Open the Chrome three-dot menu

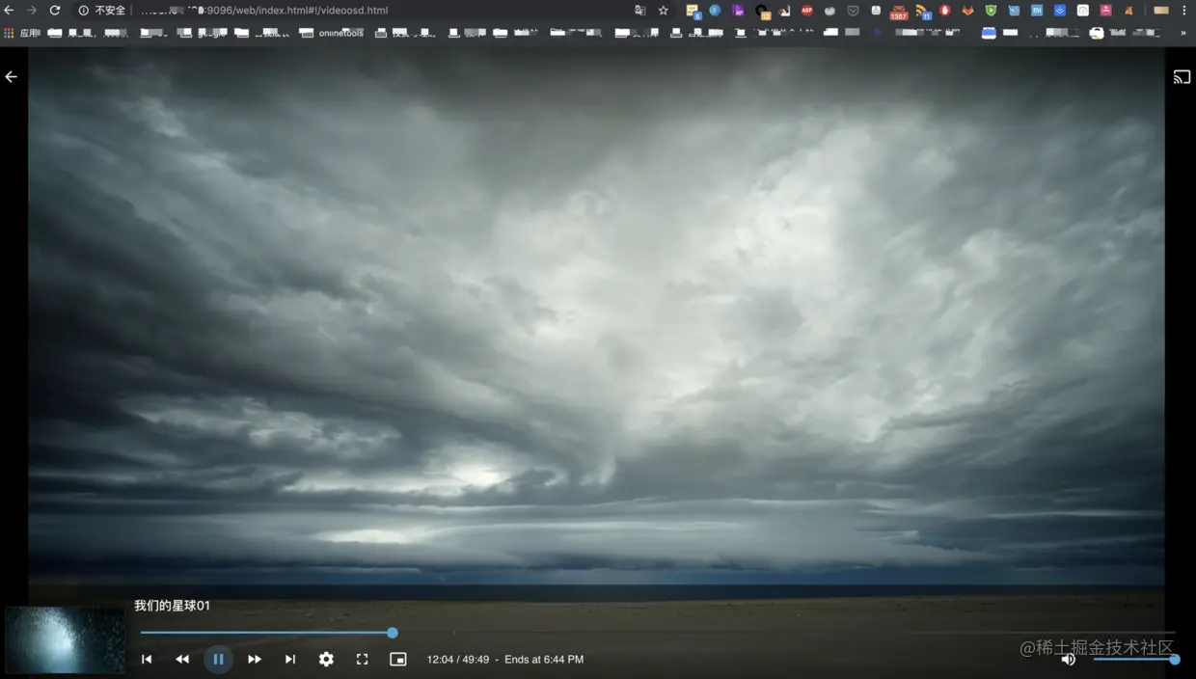coord(1184,11)
